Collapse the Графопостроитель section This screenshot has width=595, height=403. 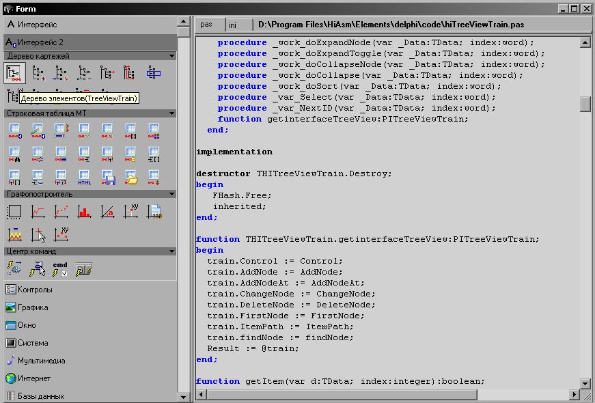(171, 194)
